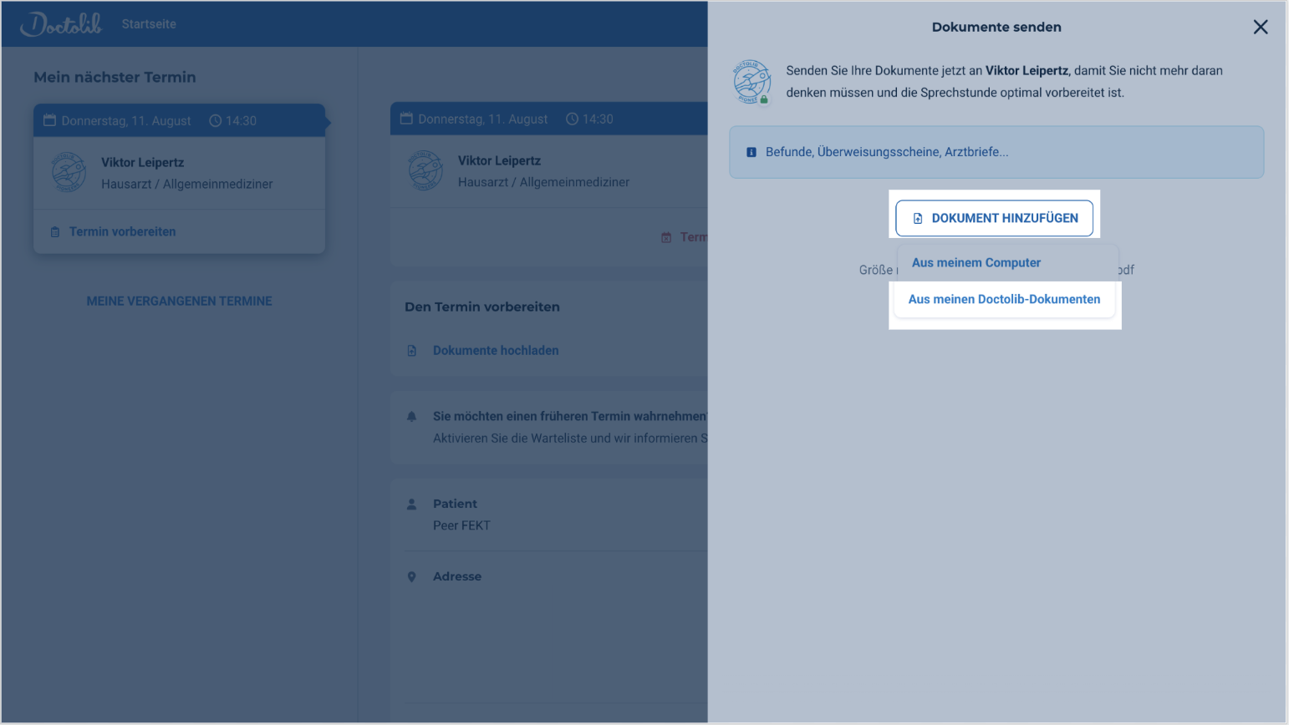This screenshot has width=1289, height=725.
Task: Click the document upload icon beside Dokumente hochladen
Action: 411,351
